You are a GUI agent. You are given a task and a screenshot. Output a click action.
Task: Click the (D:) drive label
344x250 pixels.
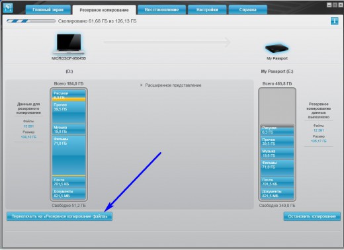[x=69, y=71]
